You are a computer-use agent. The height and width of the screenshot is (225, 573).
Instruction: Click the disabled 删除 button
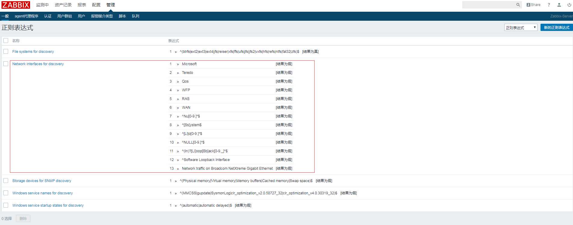(x=23, y=218)
